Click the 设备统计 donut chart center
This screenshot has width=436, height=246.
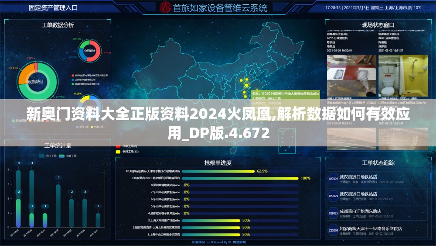(x=36, y=82)
